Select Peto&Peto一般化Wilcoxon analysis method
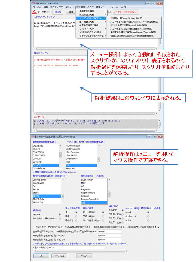Screen dimensions: 196x262 (x=60, y=218)
